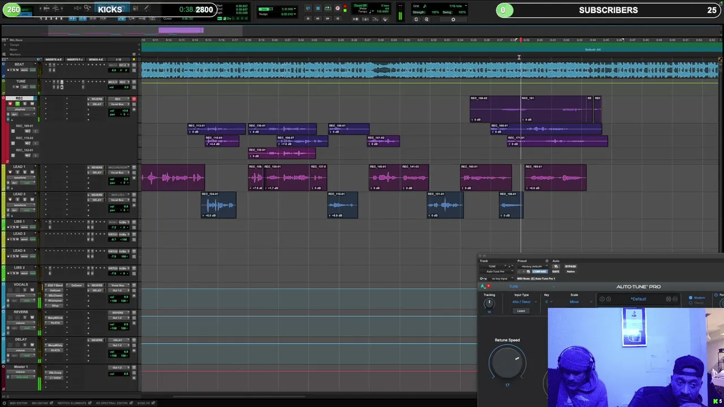The image size is (724, 407).
Task: Click the Fast Forward transport button
Action: click(x=327, y=18)
